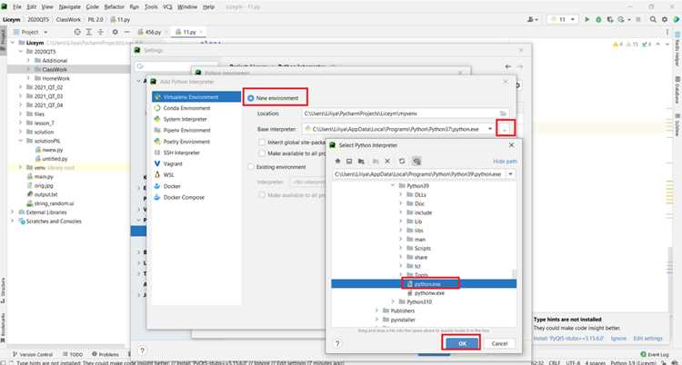Check Make available to all projects under New environment
The width and height of the screenshot is (682, 365).
(262, 153)
